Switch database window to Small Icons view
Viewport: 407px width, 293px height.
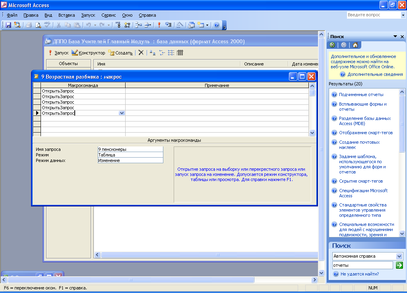click(x=162, y=53)
